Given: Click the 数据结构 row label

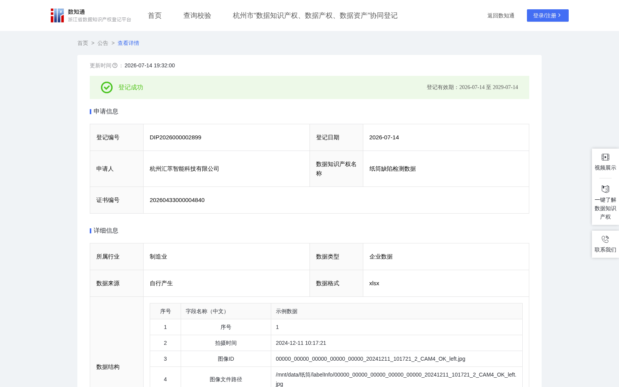Looking at the screenshot, I should tap(108, 367).
